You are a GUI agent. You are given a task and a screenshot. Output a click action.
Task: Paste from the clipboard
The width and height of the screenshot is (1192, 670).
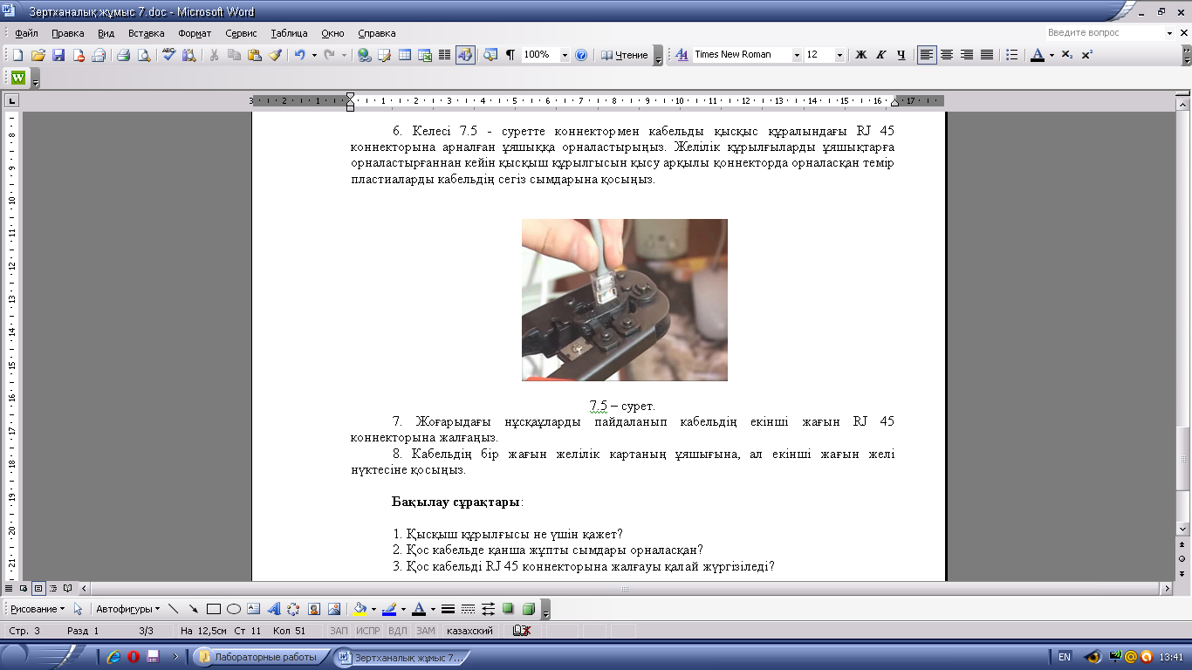(254, 55)
